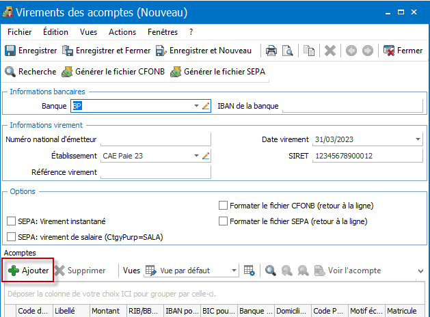Open the ? help menu

(191, 32)
